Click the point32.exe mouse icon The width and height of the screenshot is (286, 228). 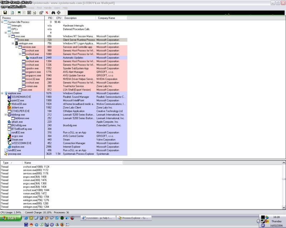coord(9,100)
